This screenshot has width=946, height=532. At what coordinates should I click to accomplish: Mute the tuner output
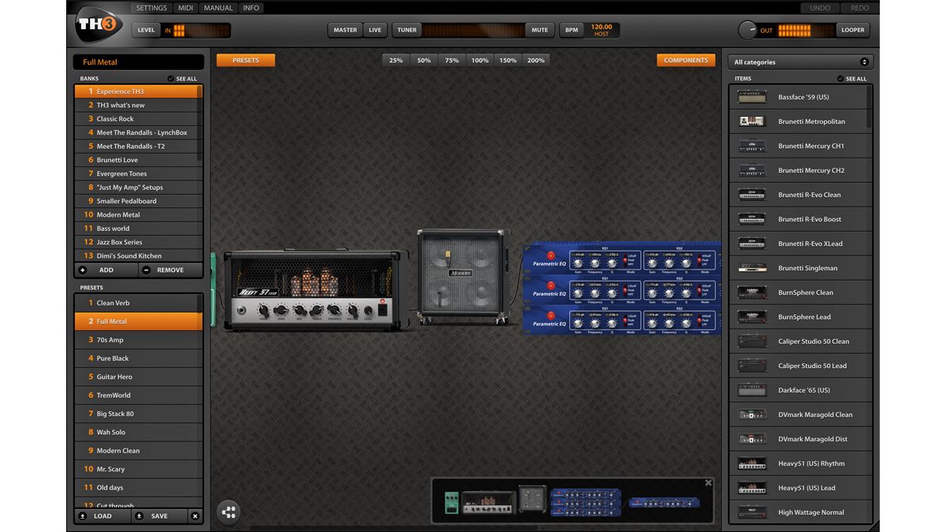pos(539,29)
